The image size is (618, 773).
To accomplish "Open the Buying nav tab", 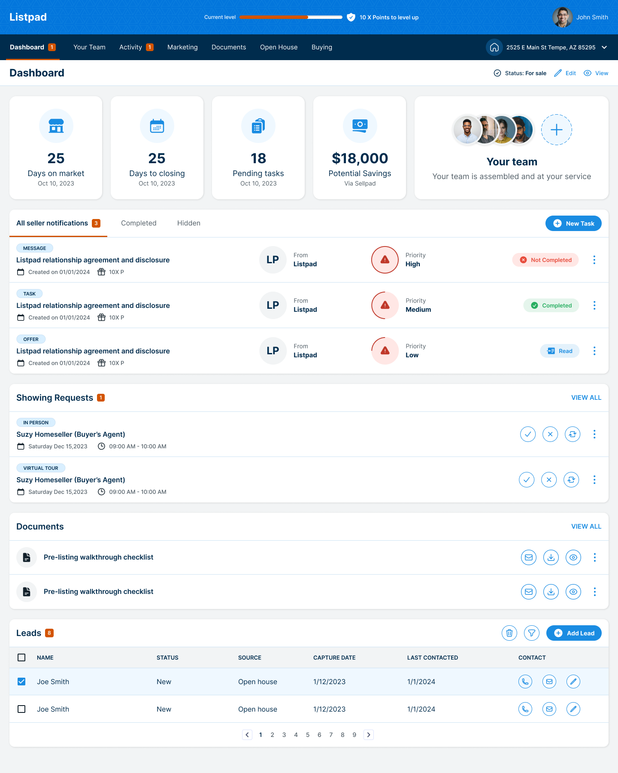I will point(322,47).
